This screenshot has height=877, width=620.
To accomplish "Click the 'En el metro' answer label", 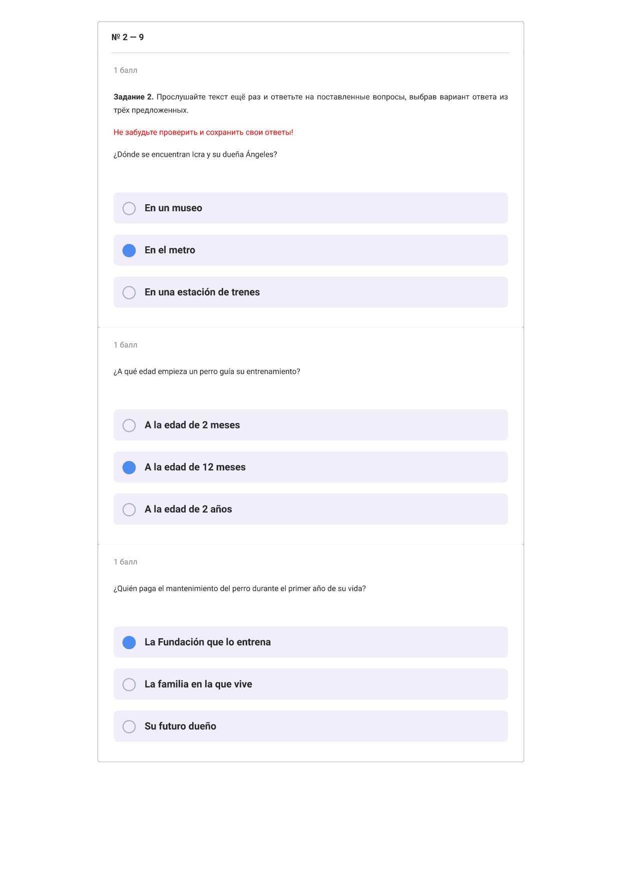I will pos(170,250).
